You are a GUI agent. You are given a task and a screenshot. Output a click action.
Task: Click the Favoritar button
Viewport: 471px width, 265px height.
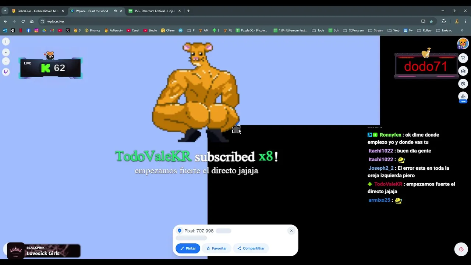click(216, 248)
